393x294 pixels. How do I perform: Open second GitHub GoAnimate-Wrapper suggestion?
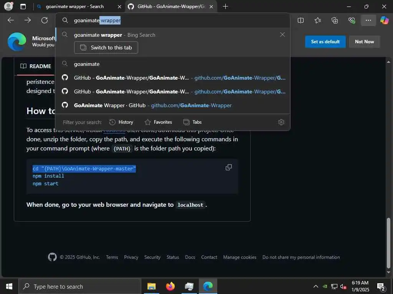[x=172, y=91]
